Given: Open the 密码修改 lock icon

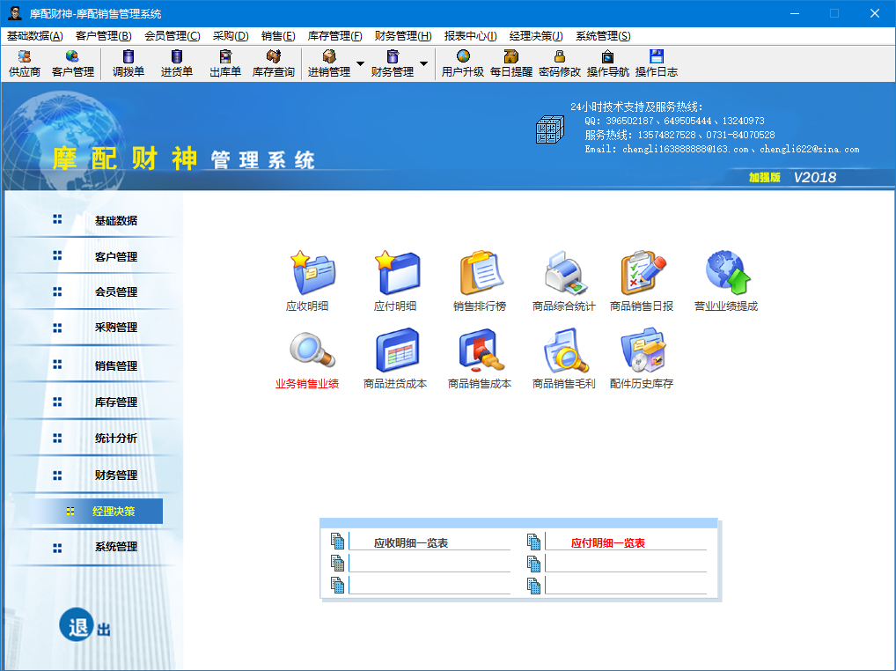Looking at the screenshot, I should click(560, 63).
